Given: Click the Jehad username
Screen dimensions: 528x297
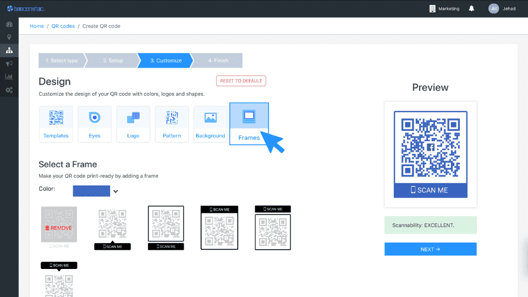Looking at the screenshot, I should (x=509, y=9).
